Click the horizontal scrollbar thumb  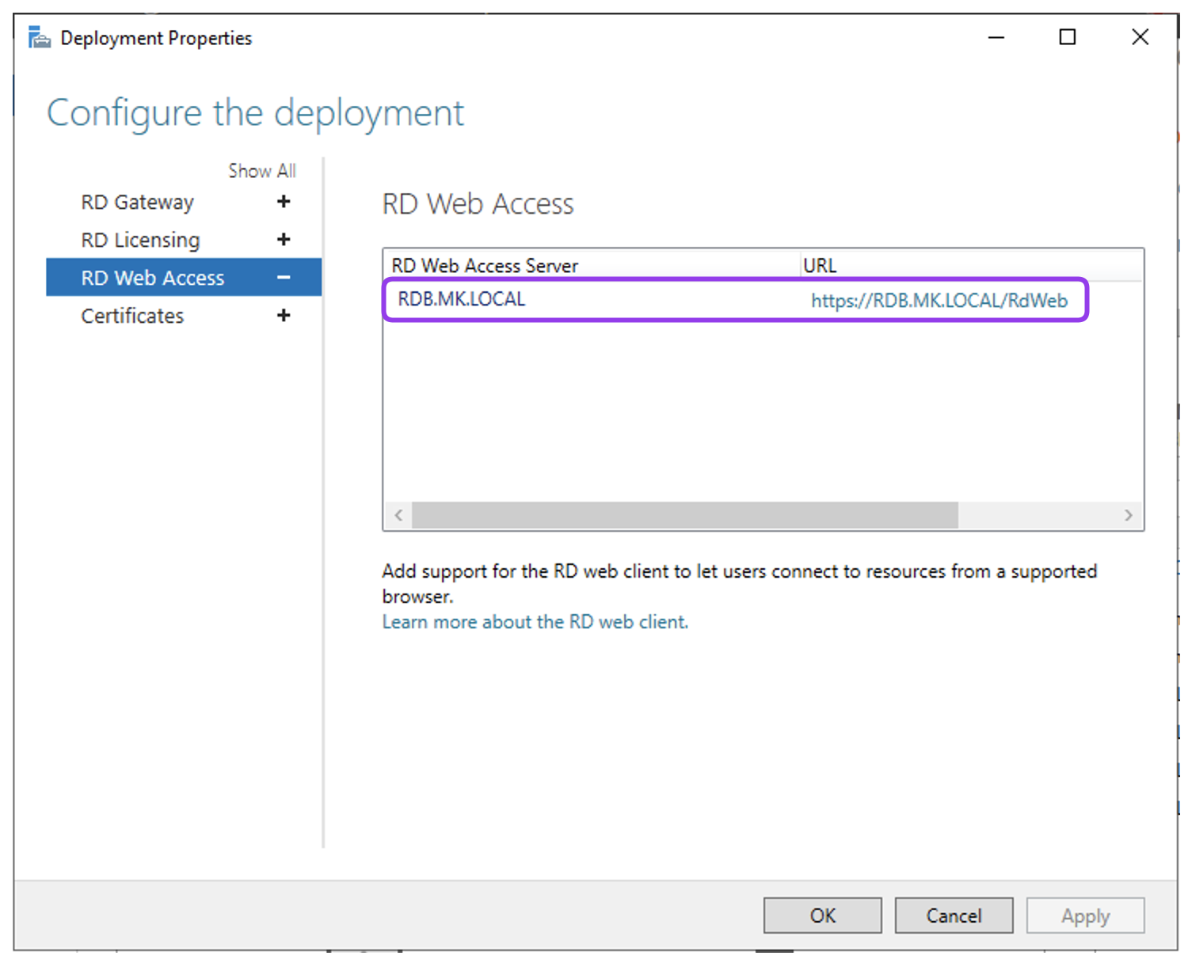coord(685,515)
